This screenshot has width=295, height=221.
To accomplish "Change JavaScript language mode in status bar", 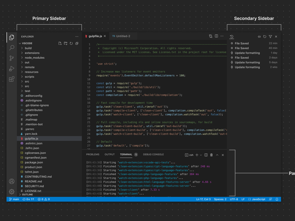I will tap(257, 199).
